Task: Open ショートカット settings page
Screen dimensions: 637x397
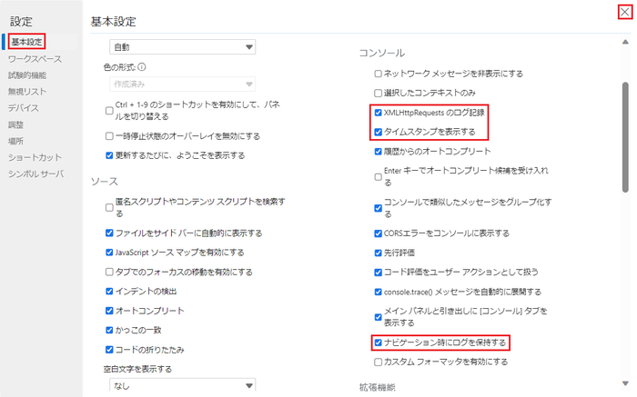Action: pyautogui.click(x=35, y=157)
